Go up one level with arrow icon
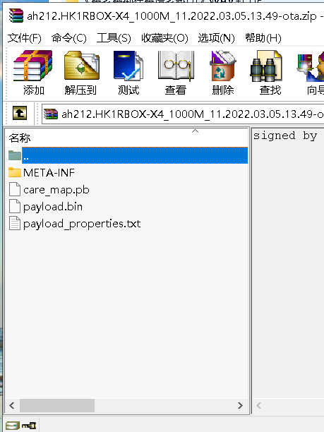 20,113
